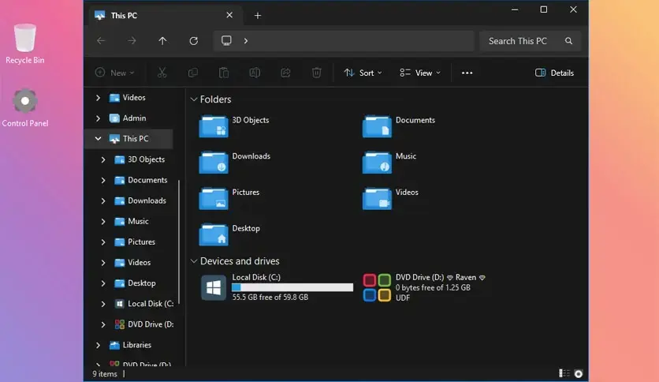Click the sidebar vertical scrollbar

click(x=179, y=242)
